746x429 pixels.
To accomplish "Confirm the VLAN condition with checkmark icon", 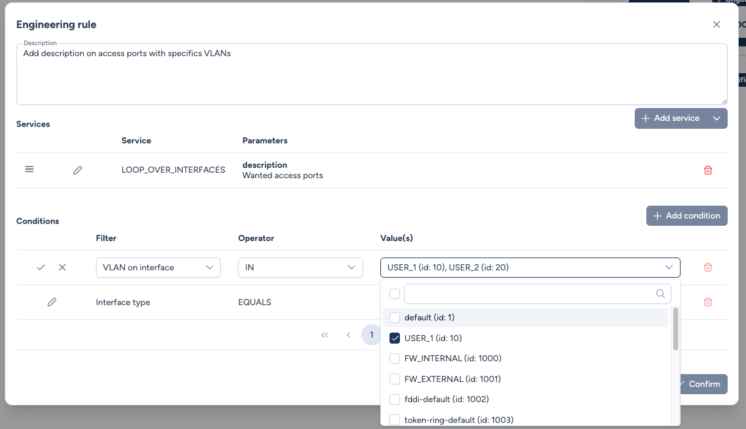I will coord(41,267).
